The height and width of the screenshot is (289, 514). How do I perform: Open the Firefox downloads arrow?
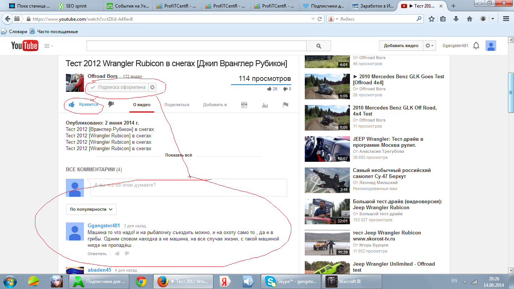[456, 19]
